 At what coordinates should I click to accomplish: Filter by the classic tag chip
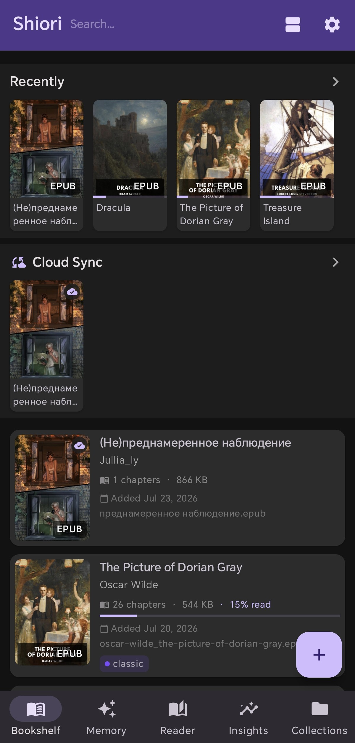click(x=124, y=664)
